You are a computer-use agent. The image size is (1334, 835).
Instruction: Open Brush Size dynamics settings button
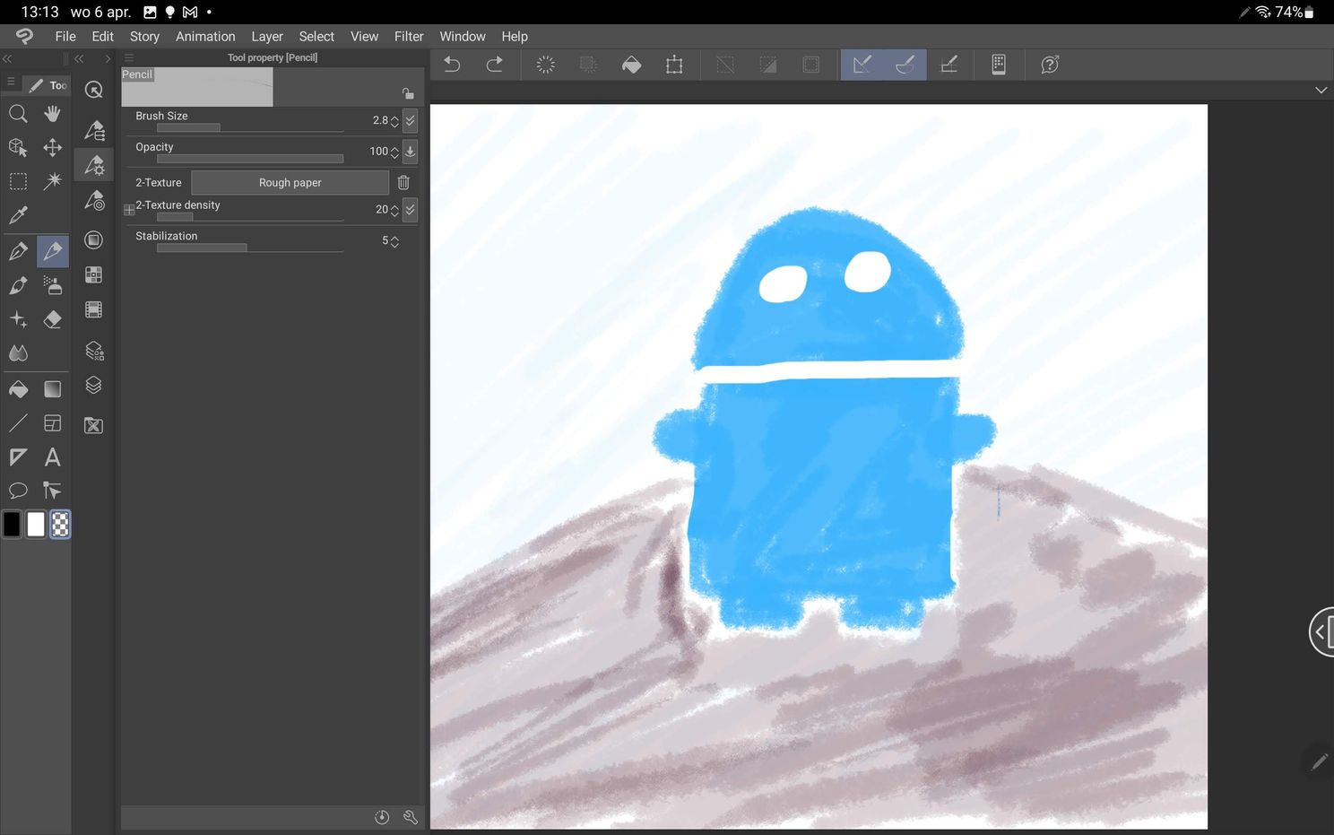(410, 120)
